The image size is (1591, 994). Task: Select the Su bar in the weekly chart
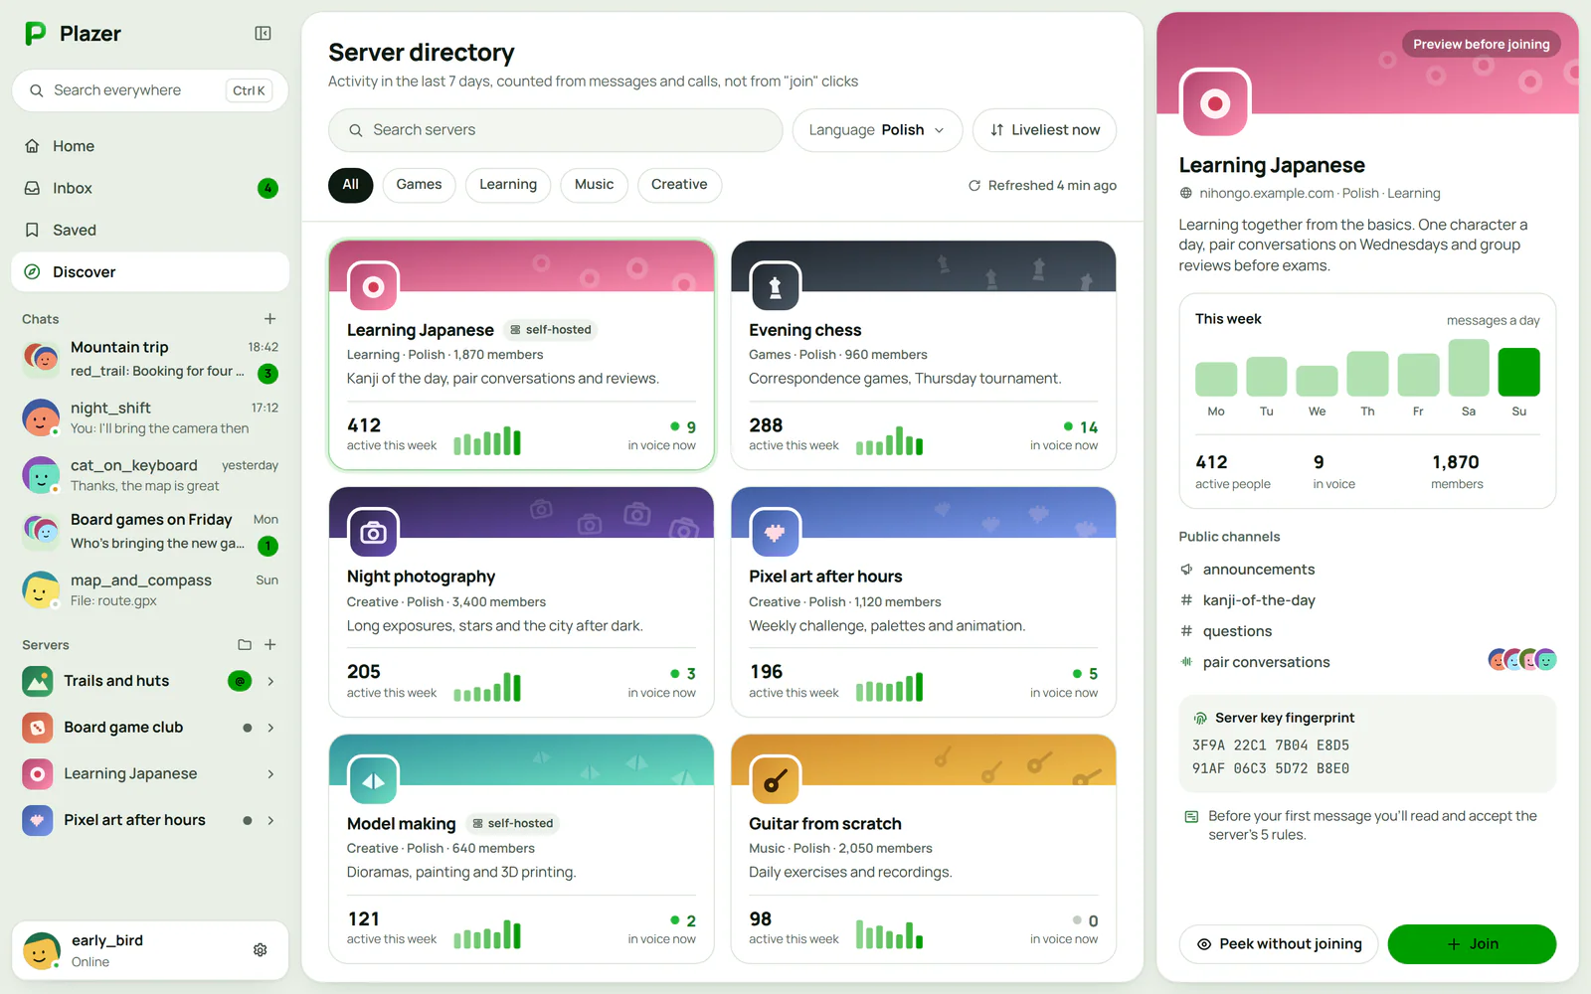1518,372
